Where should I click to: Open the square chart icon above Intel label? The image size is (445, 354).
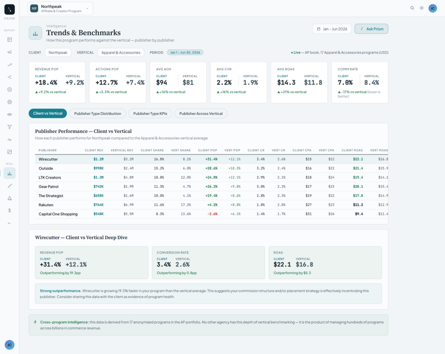(10, 152)
